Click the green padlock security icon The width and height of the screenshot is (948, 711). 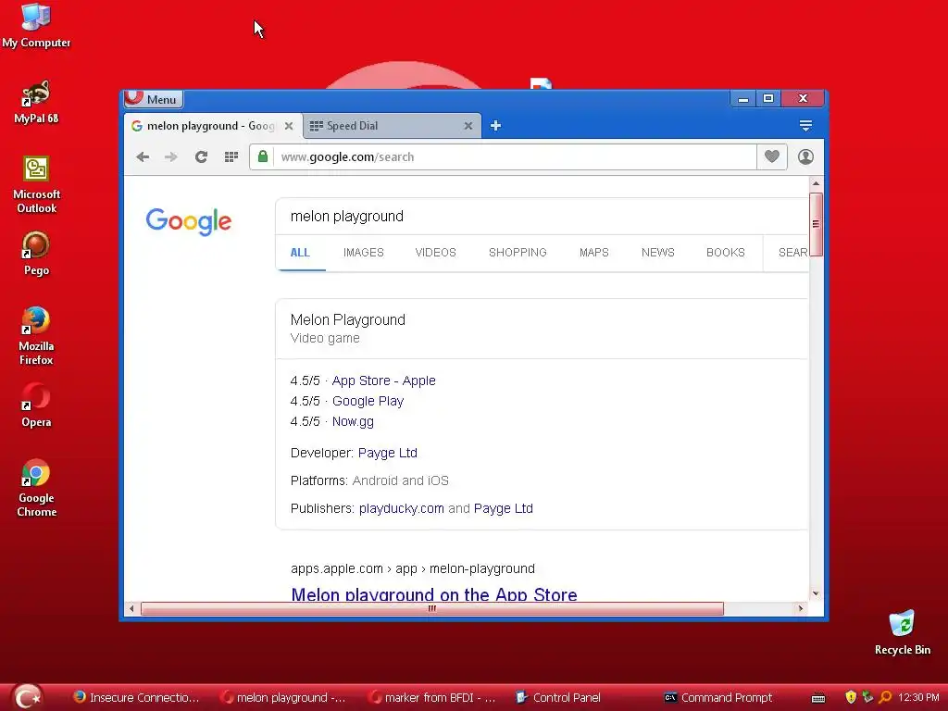[x=262, y=156]
